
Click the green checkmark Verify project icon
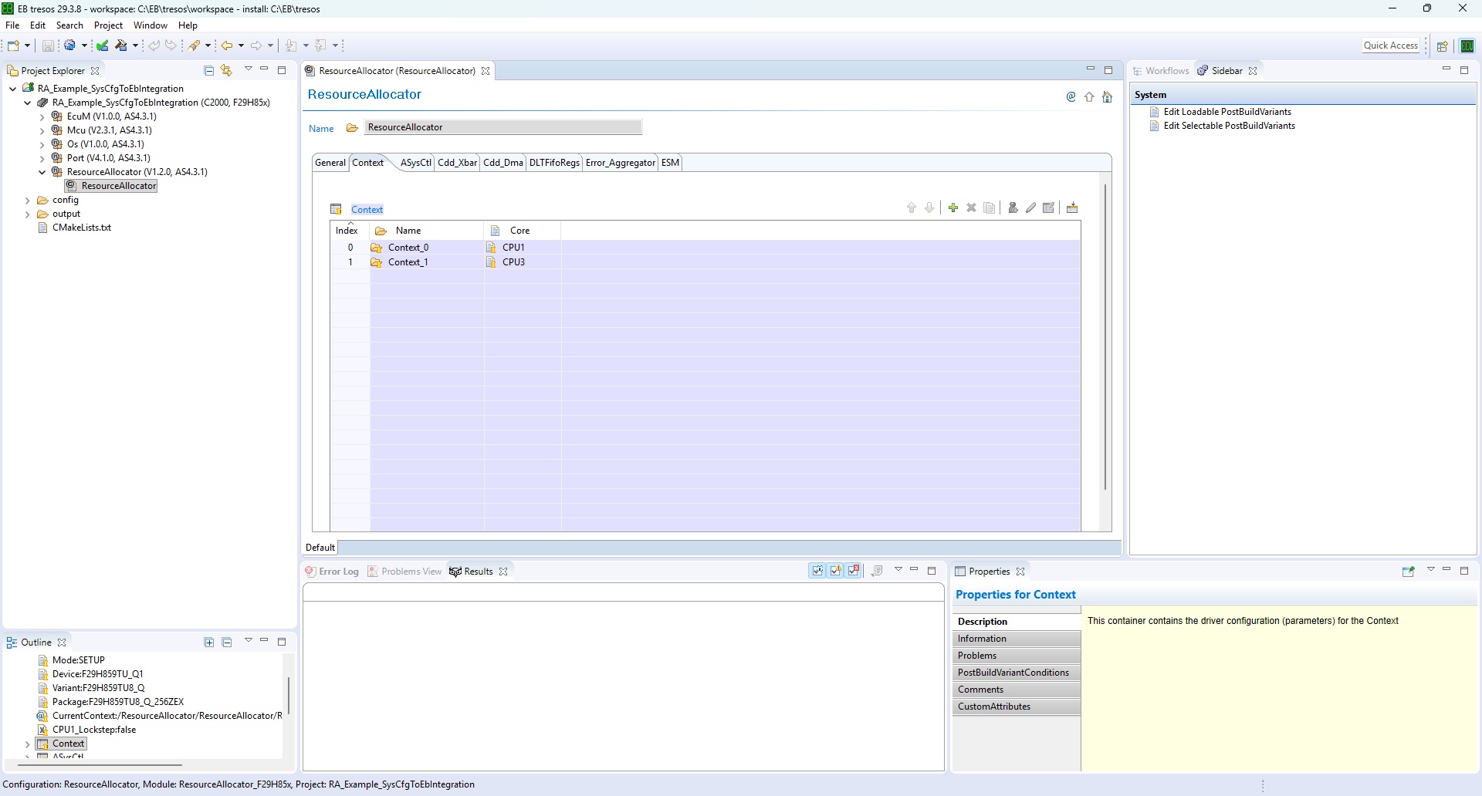(103, 46)
